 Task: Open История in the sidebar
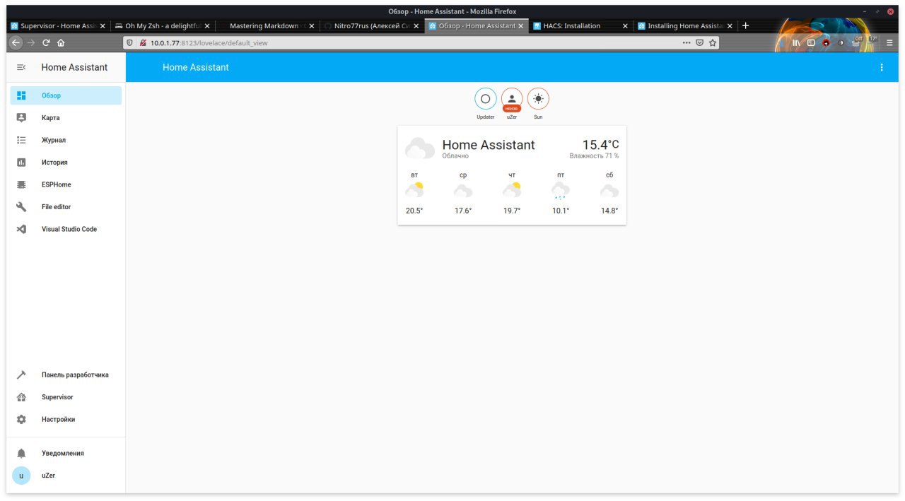66,163
